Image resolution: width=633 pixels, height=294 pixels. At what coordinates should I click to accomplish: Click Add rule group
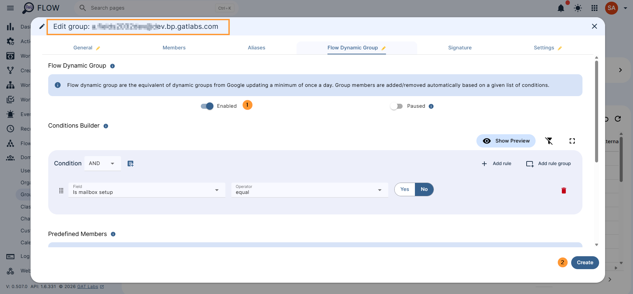point(549,163)
